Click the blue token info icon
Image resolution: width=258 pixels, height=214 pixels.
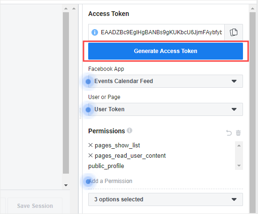click(95, 32)
